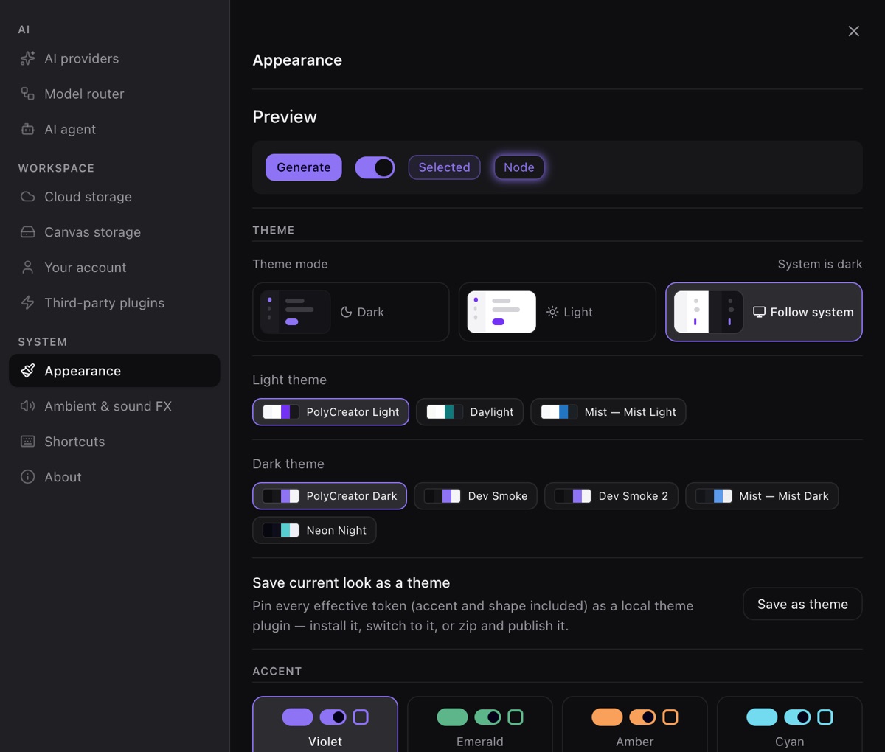The image size is (885, 752).
Task: Pick the Amber accent color
Action: (x=635, y=725)
